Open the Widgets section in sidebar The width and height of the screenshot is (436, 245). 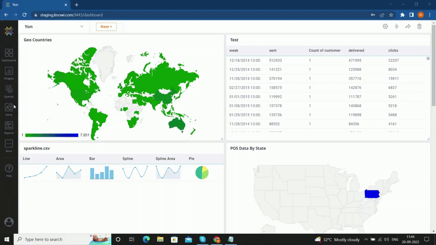click(x=9, y=72)
